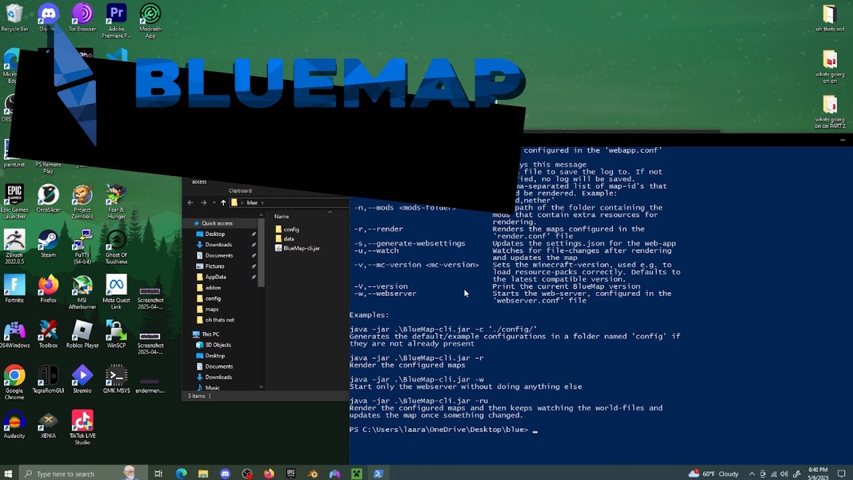Screen dimensions: 853x480
Task: Open the 'whats going on on PART 2' desktop file
Action: point(830,112)
